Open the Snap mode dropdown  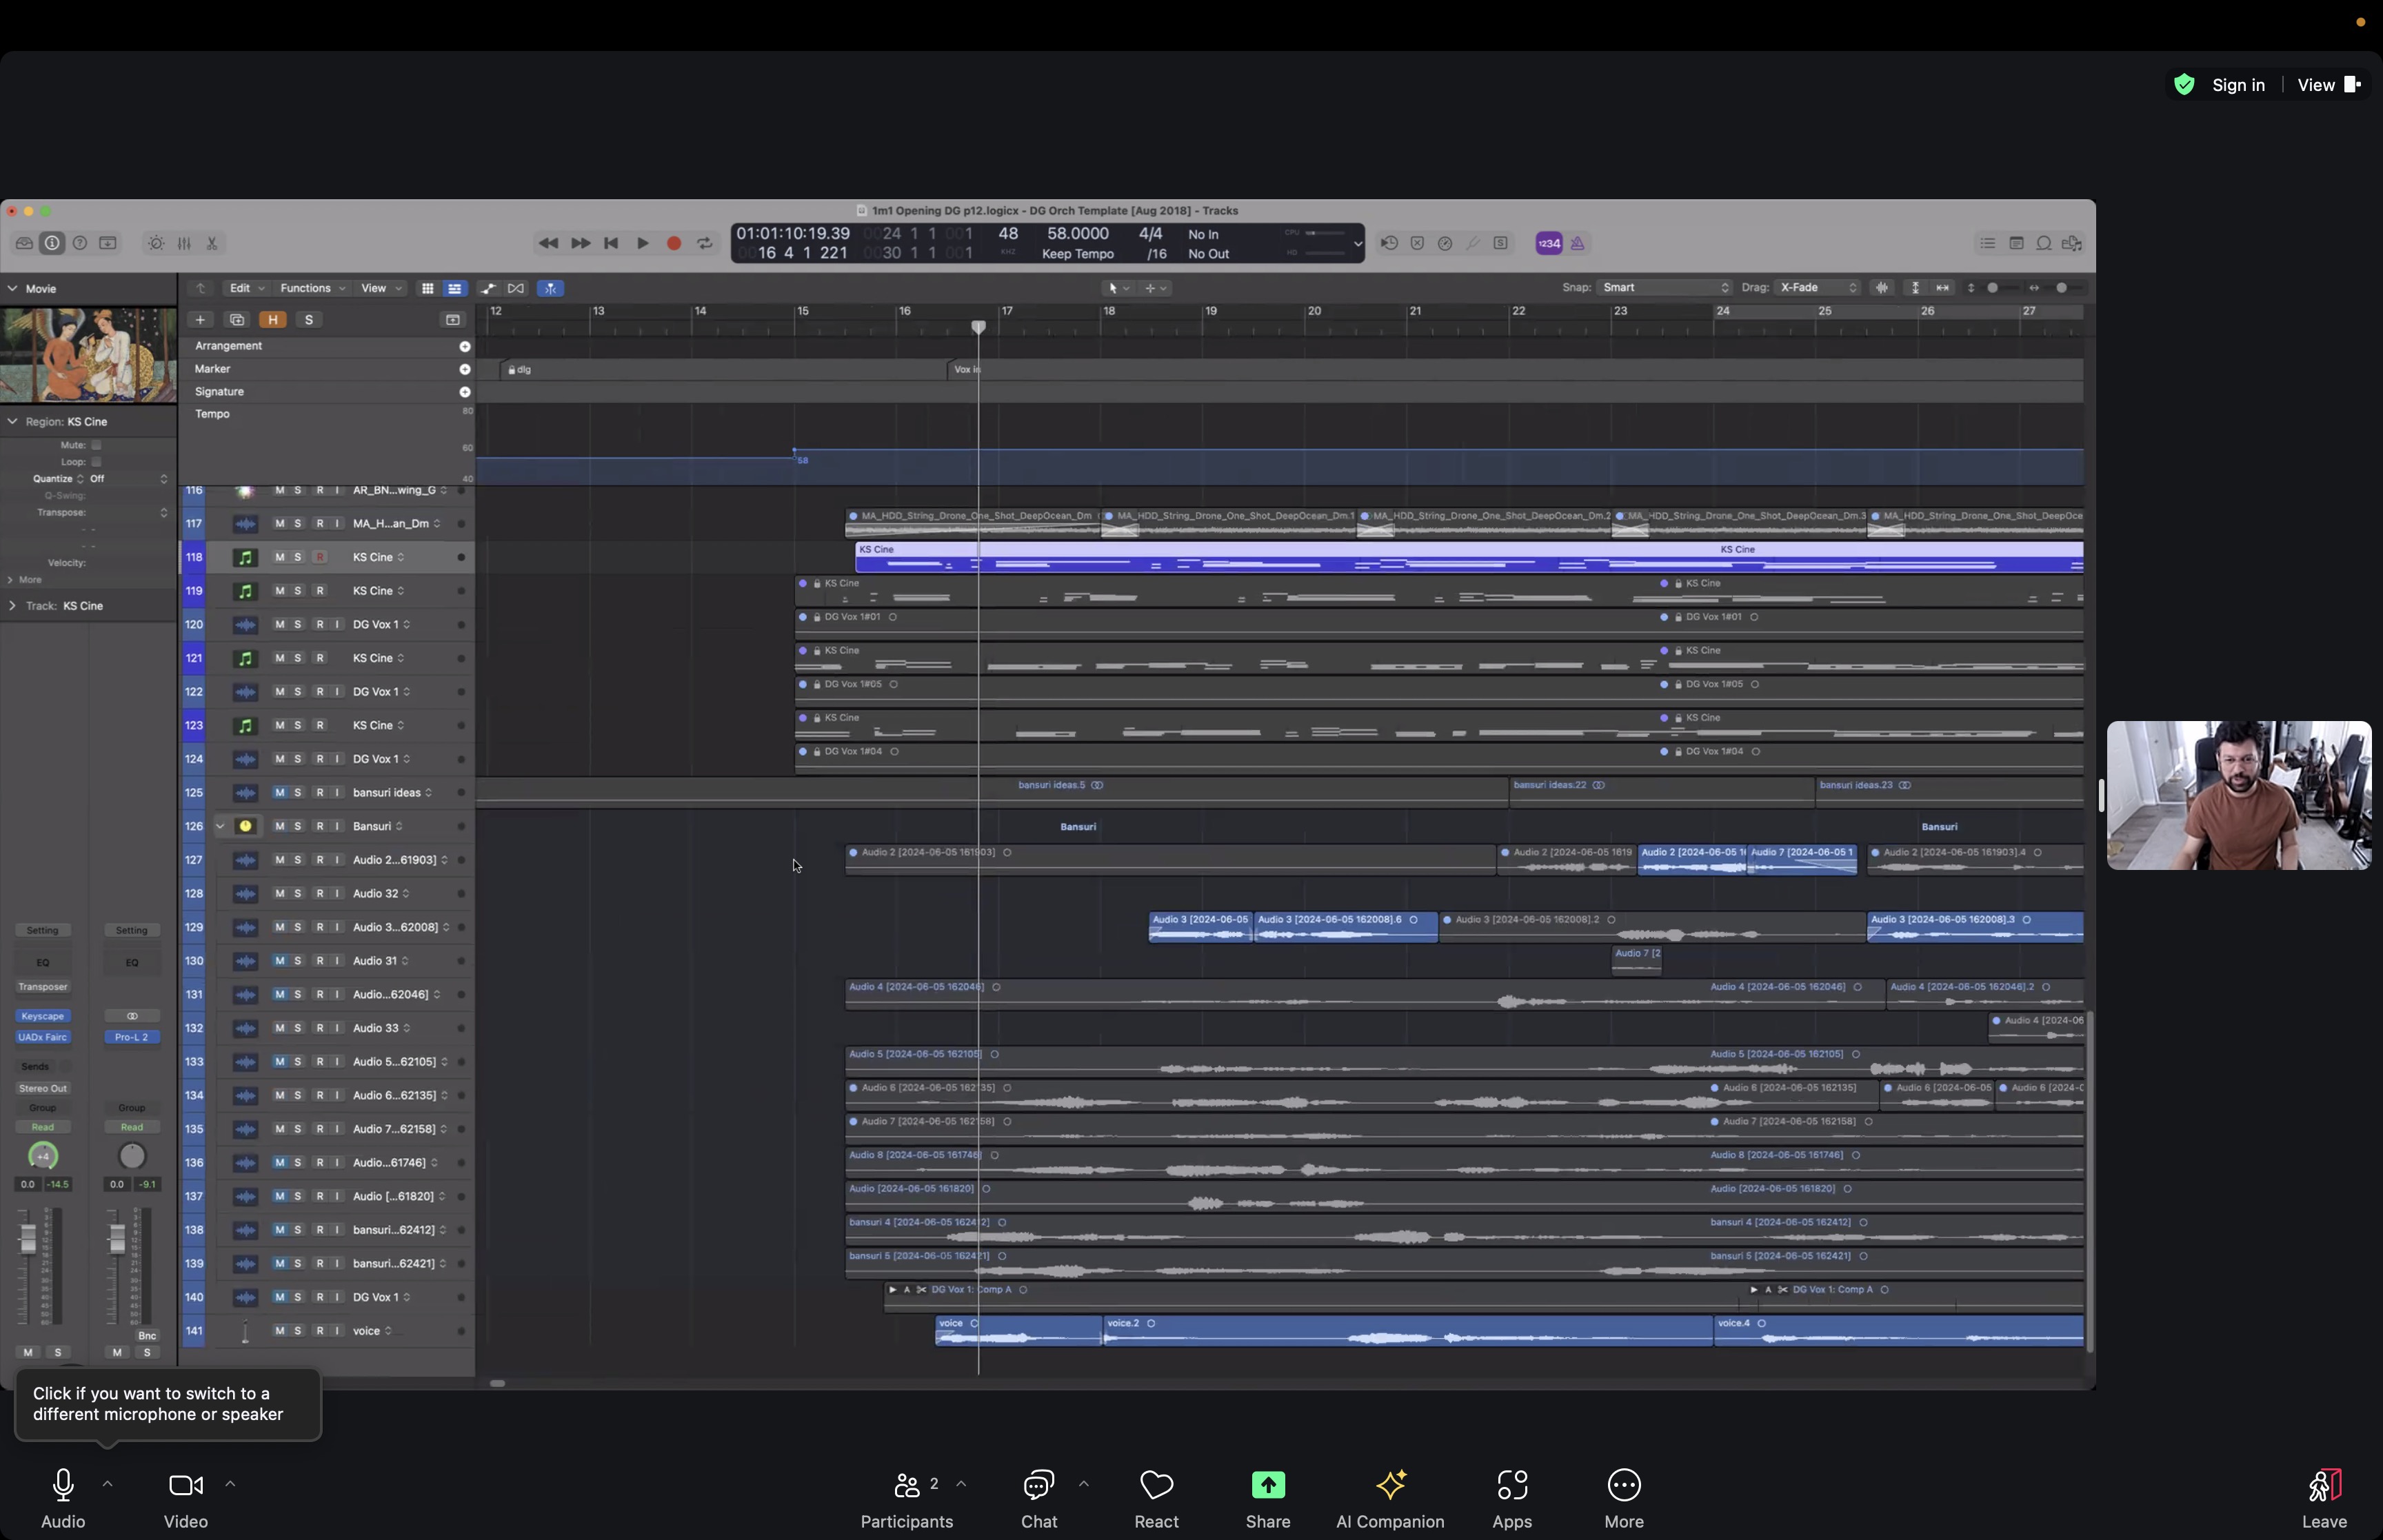1665,288
